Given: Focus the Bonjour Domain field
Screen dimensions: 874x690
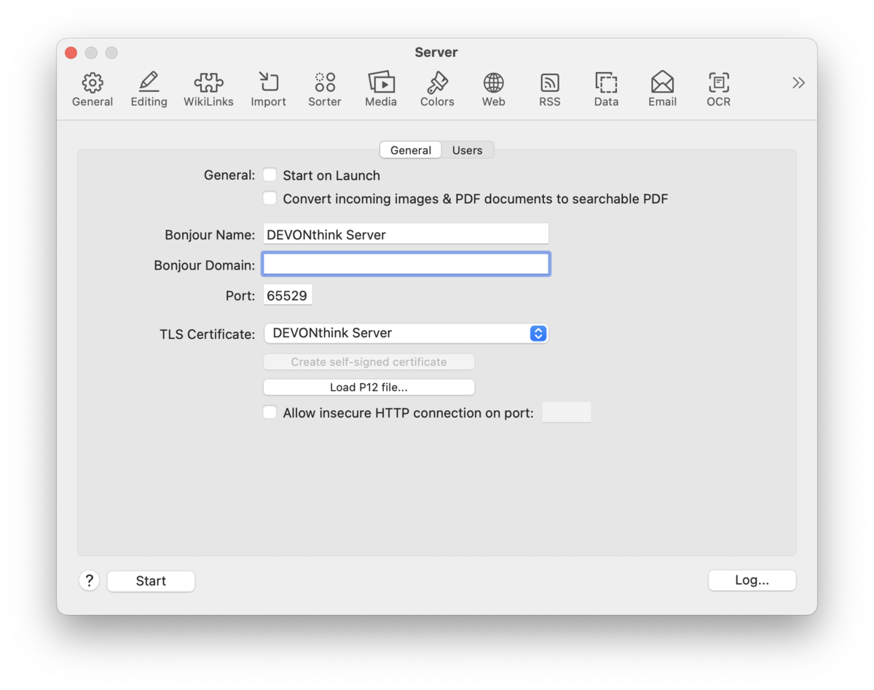Looking at the screenshot, I should coord(406,264).
